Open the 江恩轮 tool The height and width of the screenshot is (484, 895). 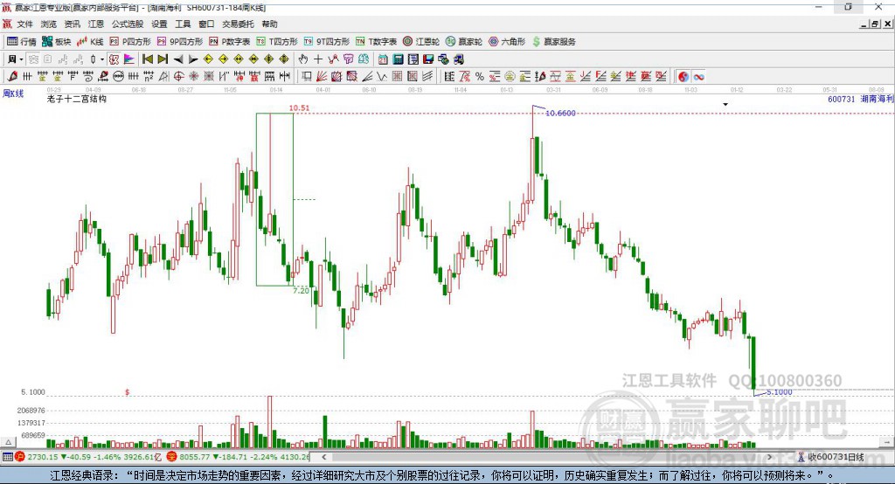tap(421, 42)
